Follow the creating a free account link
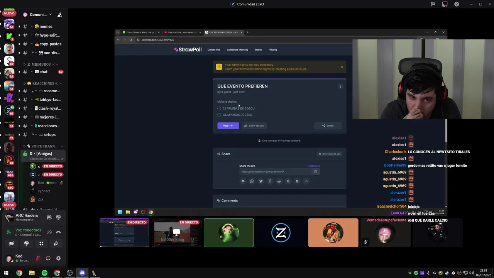494x278 pixels. pyautogui.click(x=291, y=69)
